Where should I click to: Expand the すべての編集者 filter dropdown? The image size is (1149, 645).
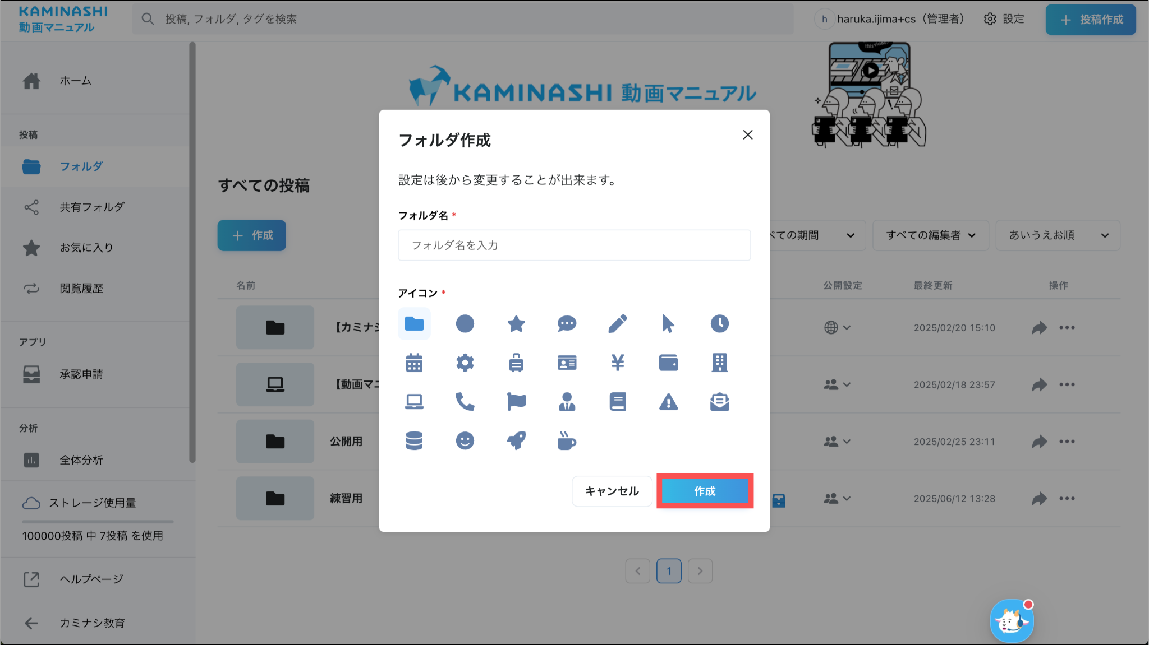(930, 235)
